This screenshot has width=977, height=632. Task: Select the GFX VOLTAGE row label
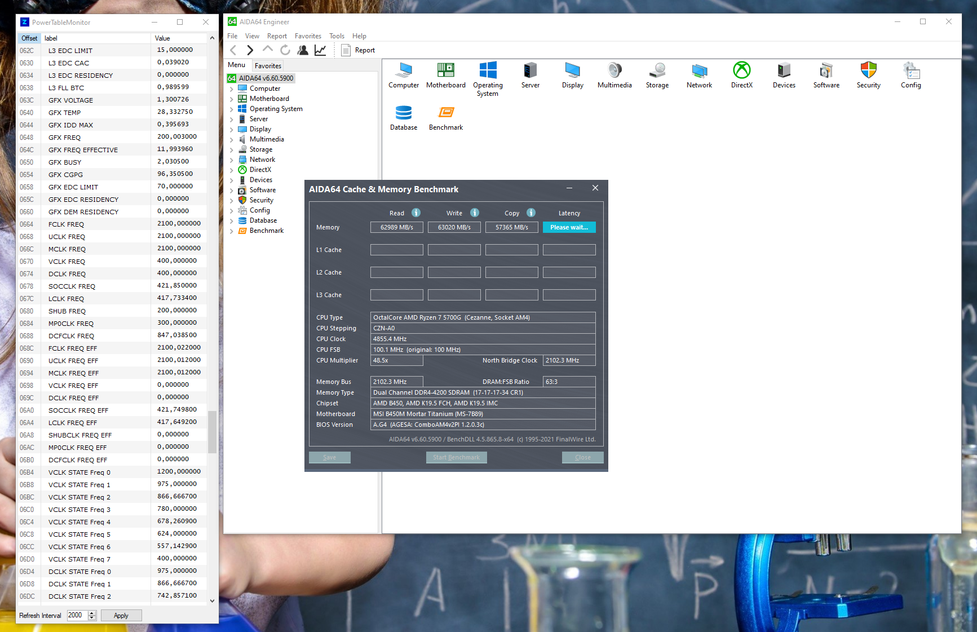tap(70, 100)
